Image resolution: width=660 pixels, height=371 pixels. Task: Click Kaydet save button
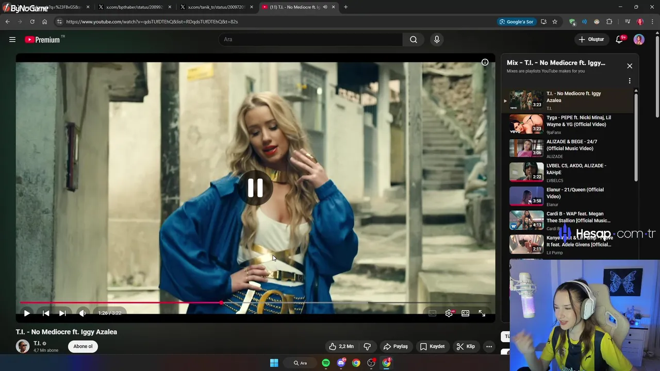(x=432, y=346)
